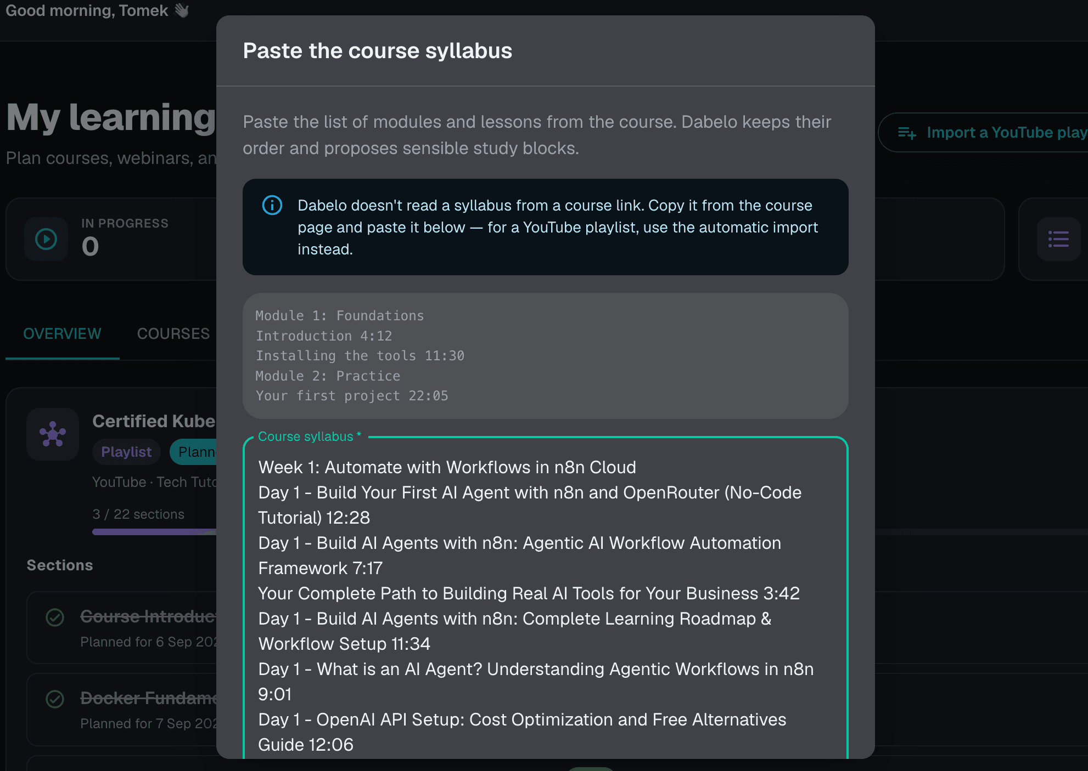Click the '3 / 22 sections' label

pos(138,514)
